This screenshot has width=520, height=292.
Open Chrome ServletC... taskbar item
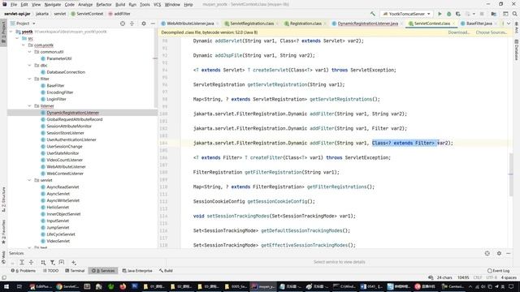(x=67, y=286)
